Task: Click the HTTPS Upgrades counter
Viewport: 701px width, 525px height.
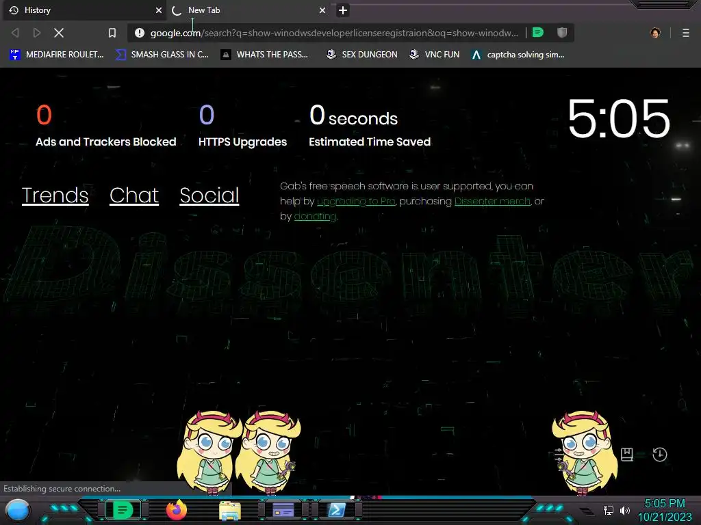Action: 242,126
